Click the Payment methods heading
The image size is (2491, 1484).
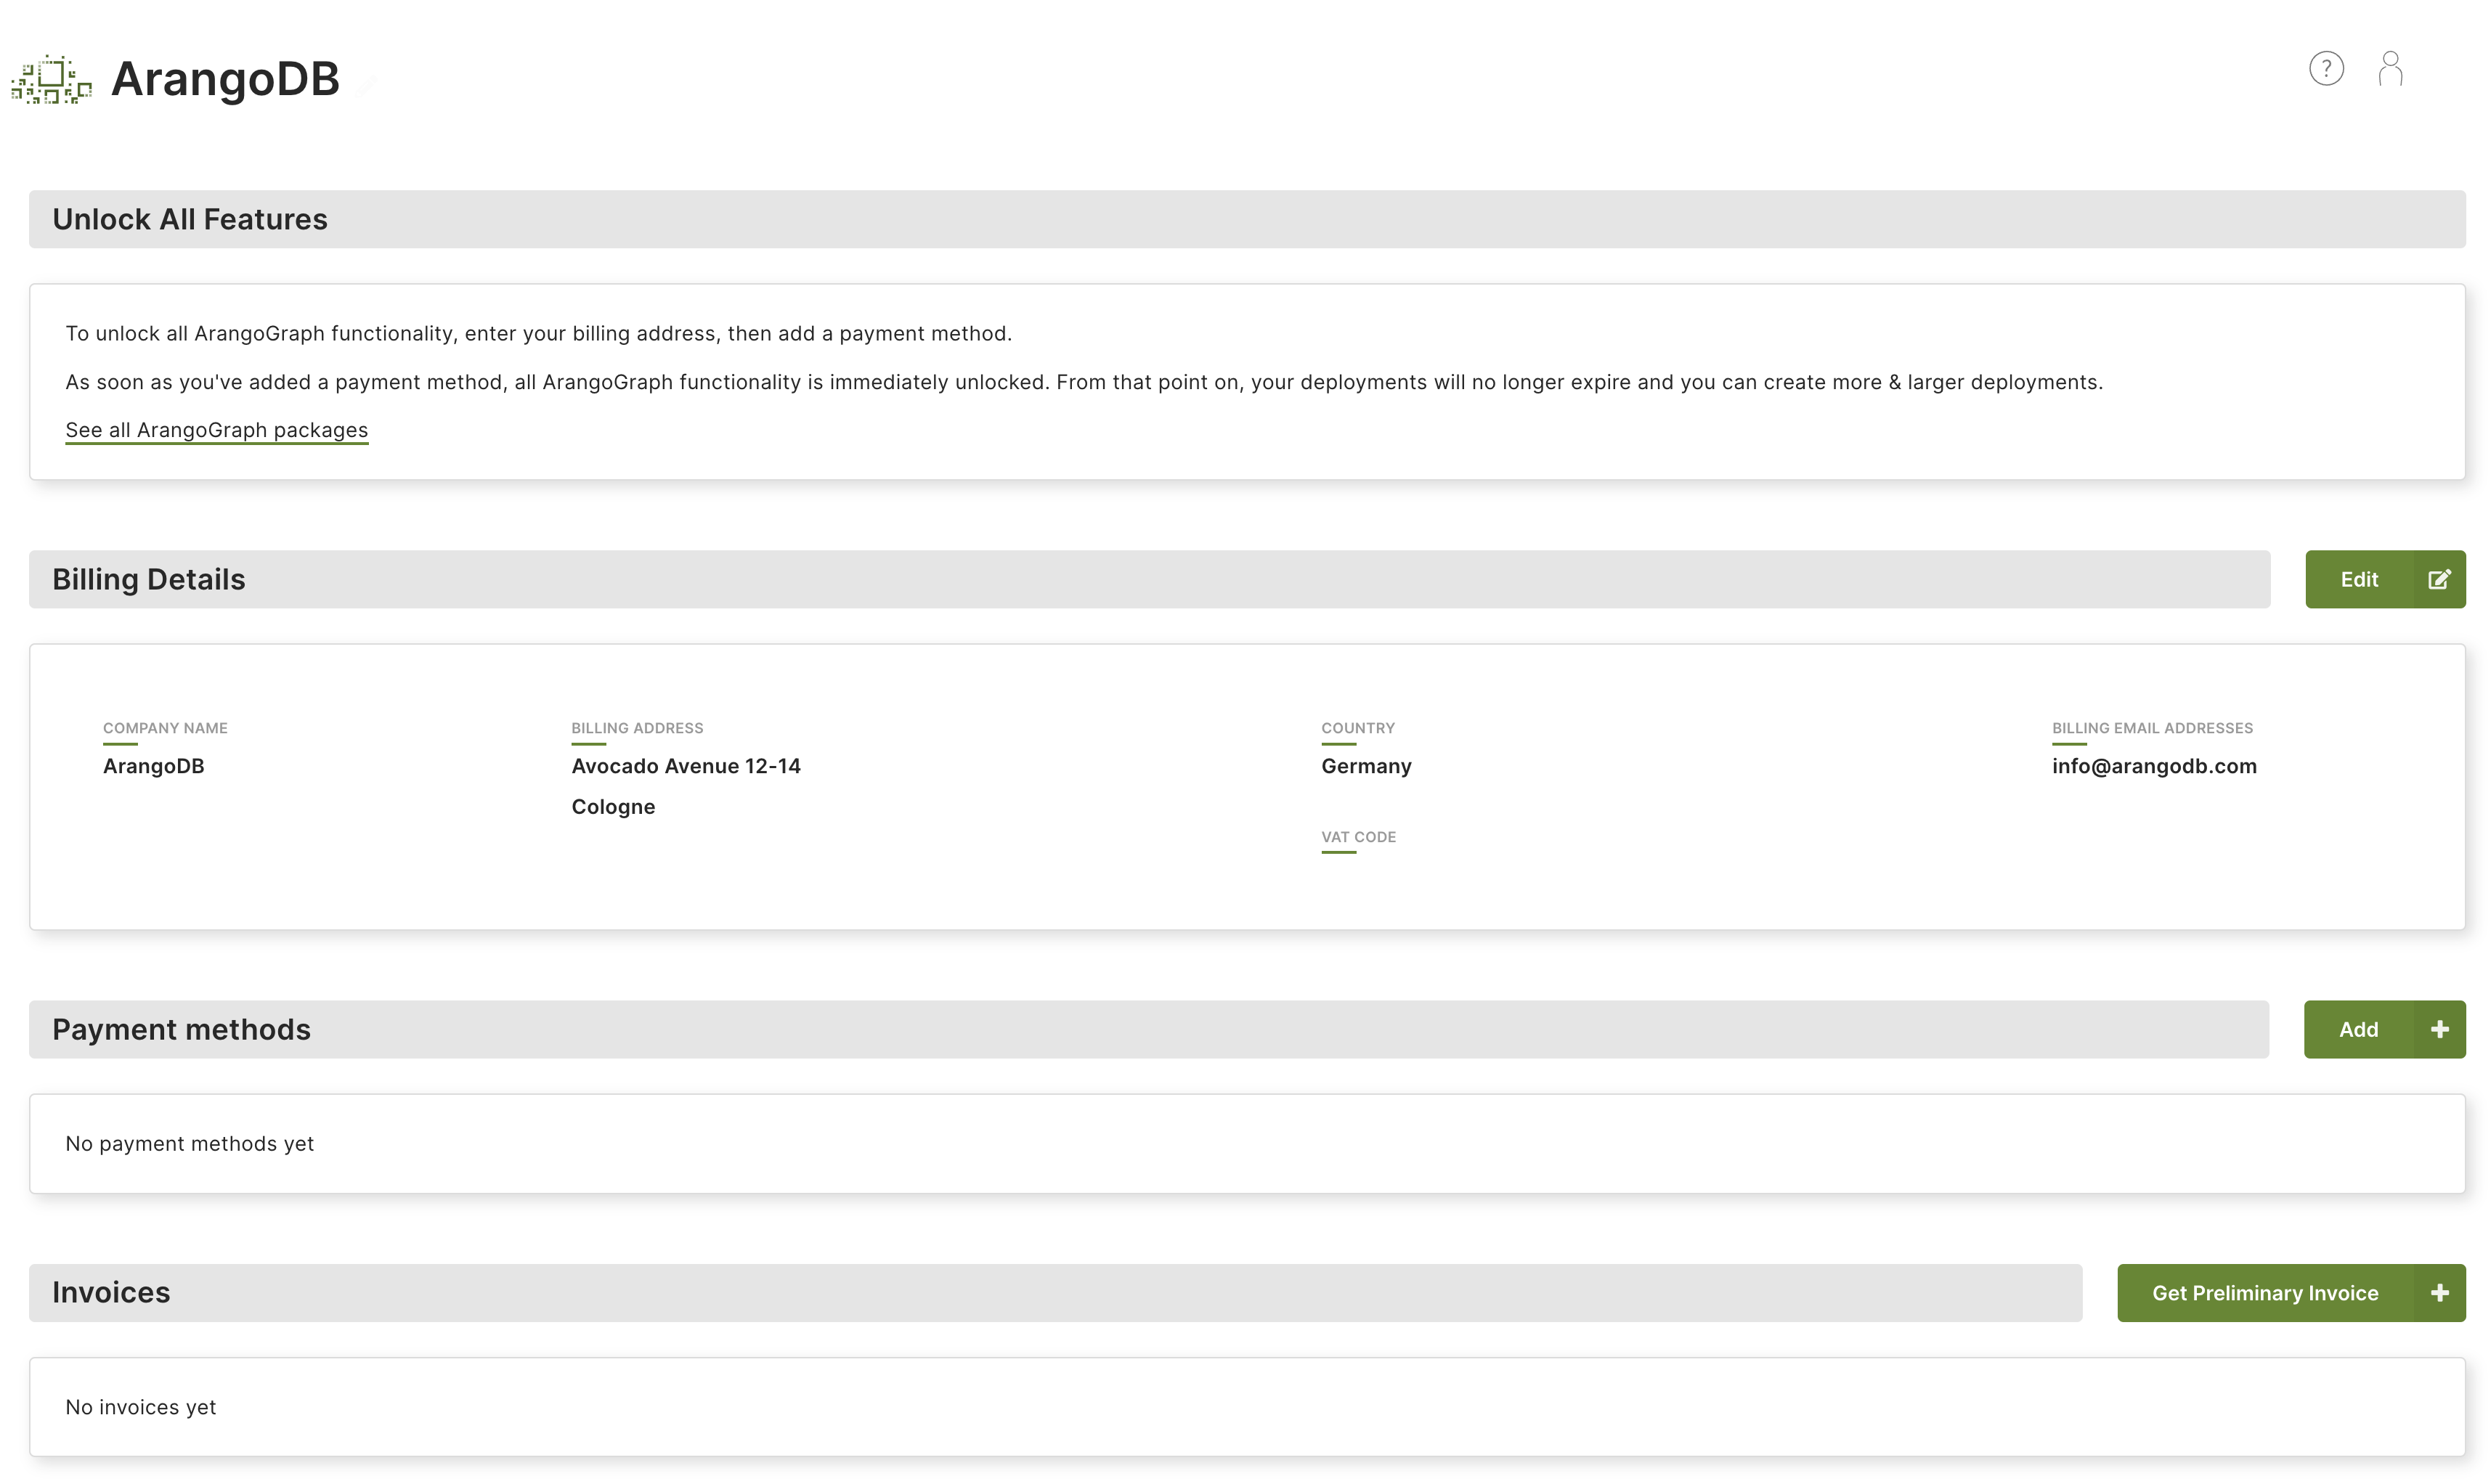pyautogui.click(x=181, y=1029)
